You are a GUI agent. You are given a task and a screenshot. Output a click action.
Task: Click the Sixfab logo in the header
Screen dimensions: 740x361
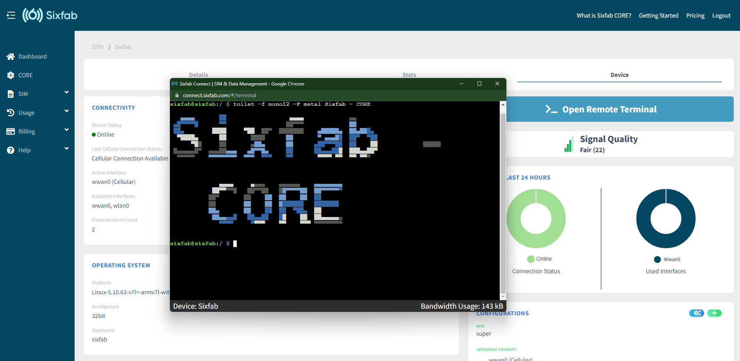click(50, 15)
